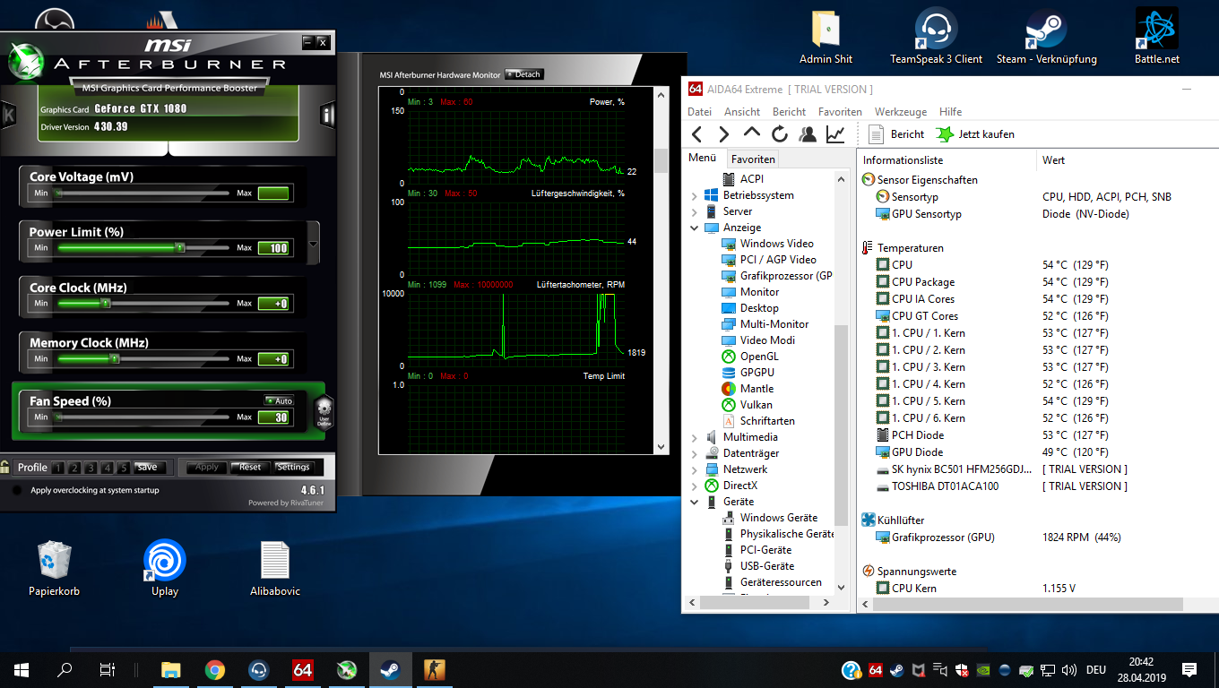Select TeamSpeak 3 Client desktop icon
Viewport: 1219px width, 688px height.
point(936,38)
